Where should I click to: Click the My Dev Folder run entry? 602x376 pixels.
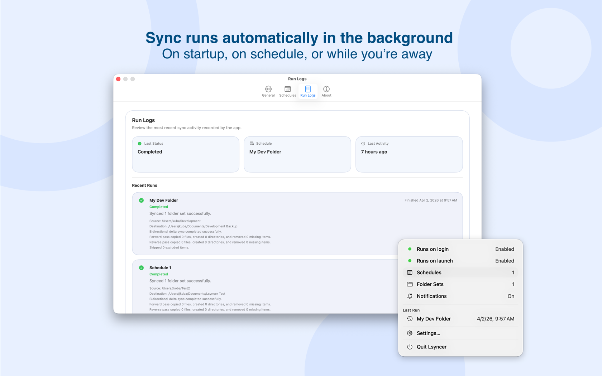[x=163, y=201]
